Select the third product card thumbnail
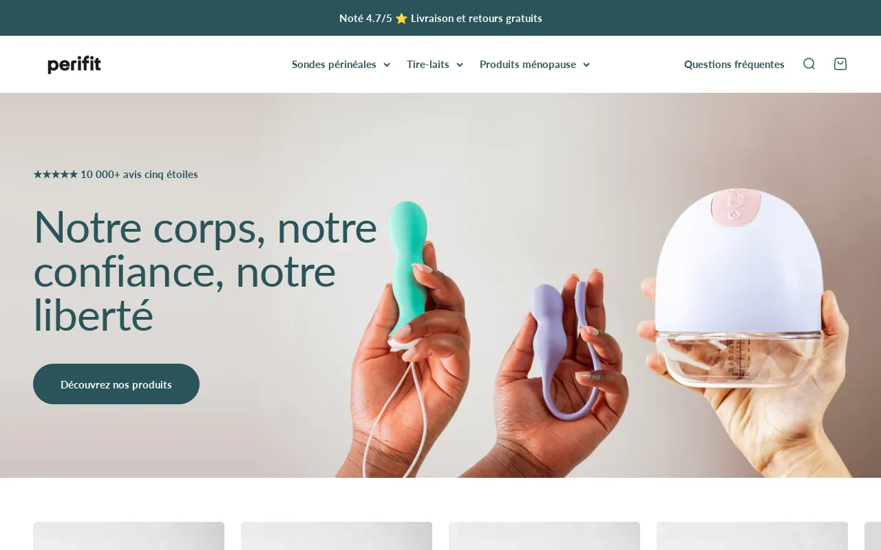This screenshot has height=550, width=881. pos(544,536)
